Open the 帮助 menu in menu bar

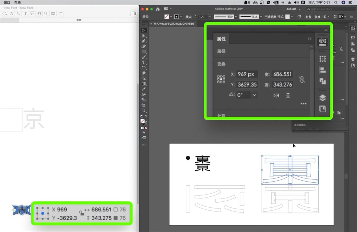17,2
